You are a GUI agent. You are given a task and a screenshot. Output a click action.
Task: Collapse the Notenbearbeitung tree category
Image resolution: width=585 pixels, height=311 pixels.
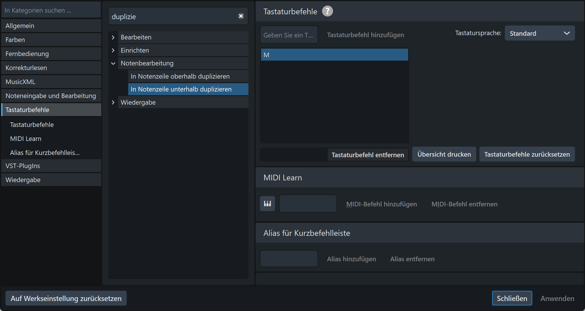(113, 63)
